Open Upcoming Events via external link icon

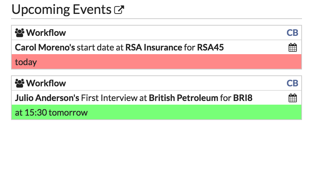coord(119,10)
